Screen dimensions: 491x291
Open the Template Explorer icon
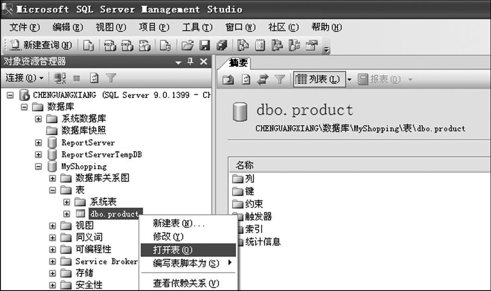point(294,46)
